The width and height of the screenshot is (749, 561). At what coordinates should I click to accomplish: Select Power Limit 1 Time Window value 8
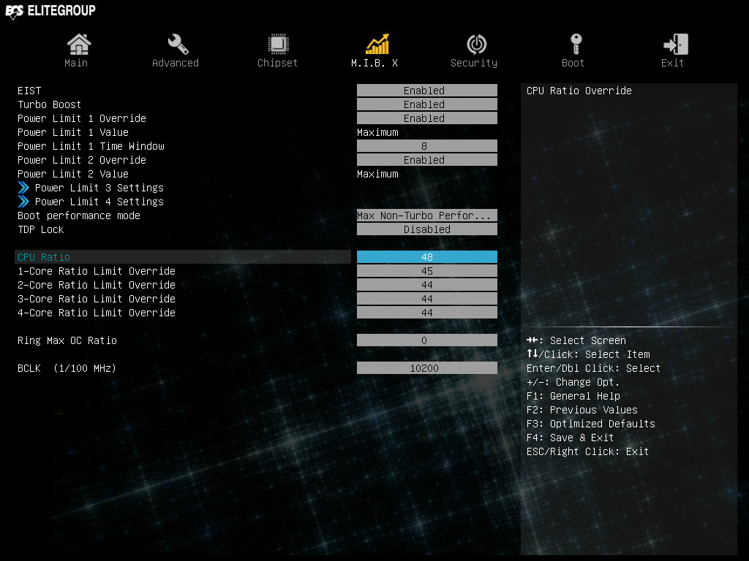[x=427, y=146]
